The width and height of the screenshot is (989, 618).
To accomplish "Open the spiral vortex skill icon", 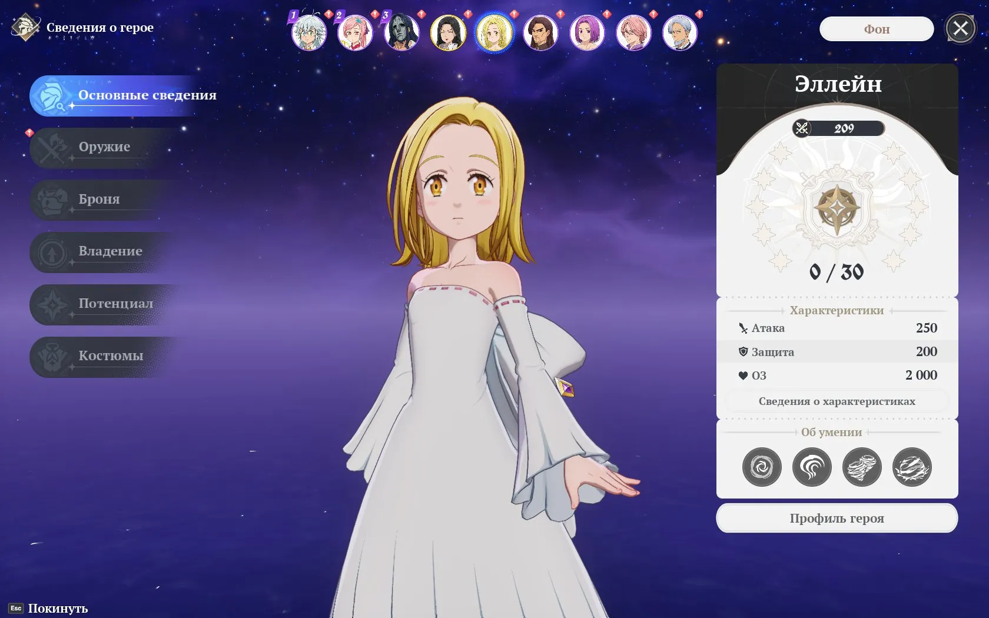I will [762, 467].
